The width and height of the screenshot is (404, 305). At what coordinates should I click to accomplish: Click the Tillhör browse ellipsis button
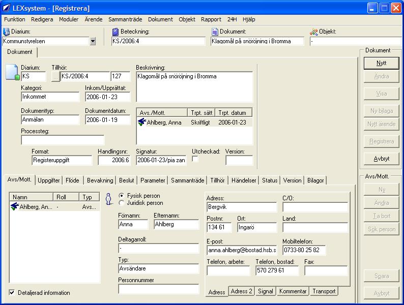55,76
